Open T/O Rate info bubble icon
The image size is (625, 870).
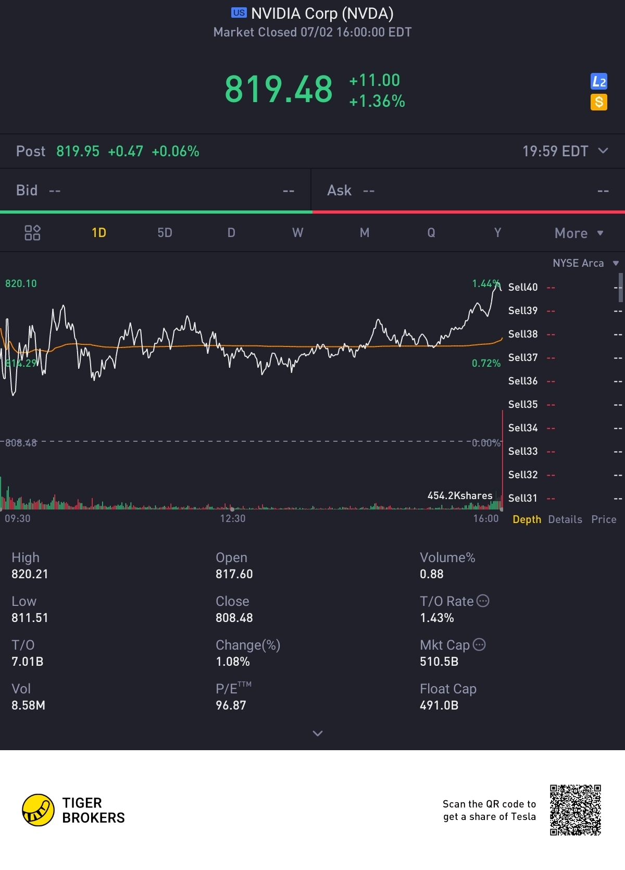483,601
